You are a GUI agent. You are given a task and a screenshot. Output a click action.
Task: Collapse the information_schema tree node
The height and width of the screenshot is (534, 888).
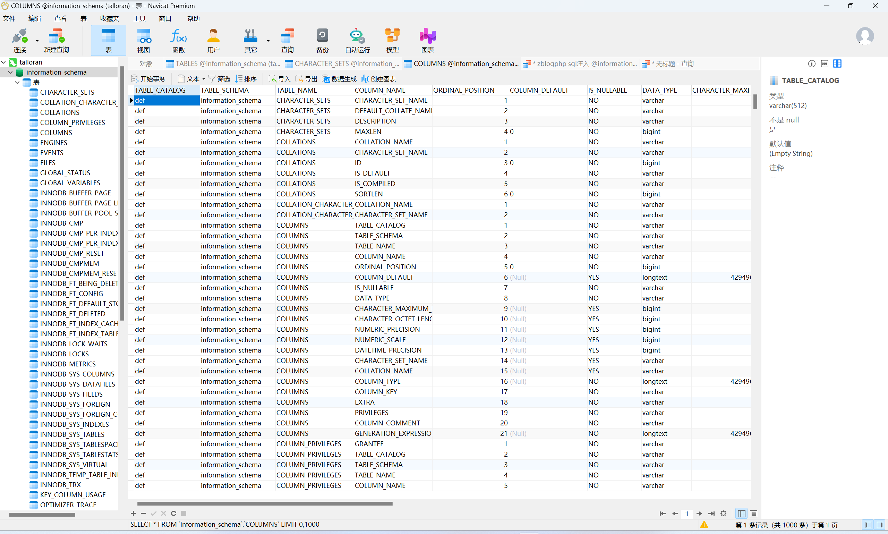click(x=10, y=72)
